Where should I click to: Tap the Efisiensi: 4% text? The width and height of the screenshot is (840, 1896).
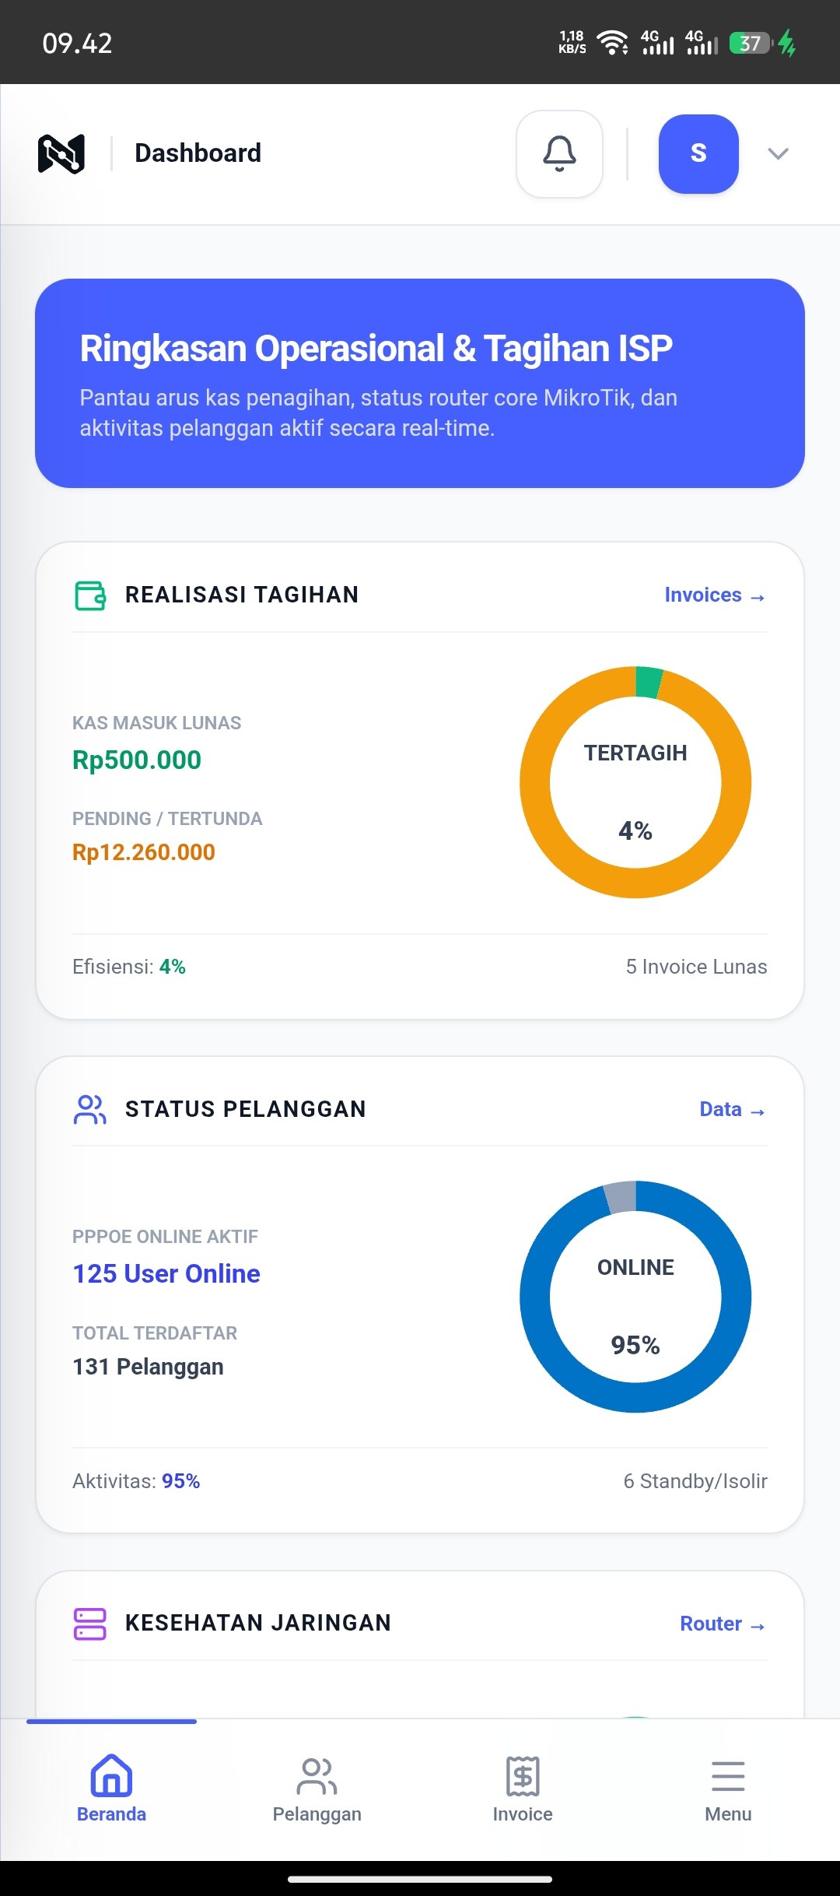[x=129, y=967]
